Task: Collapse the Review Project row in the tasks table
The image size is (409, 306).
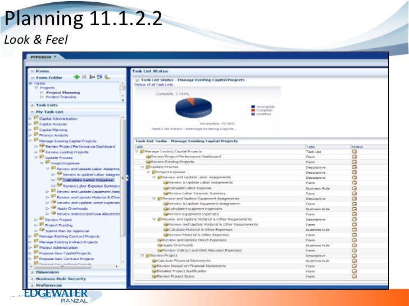Action: click(x=143, y=256)
